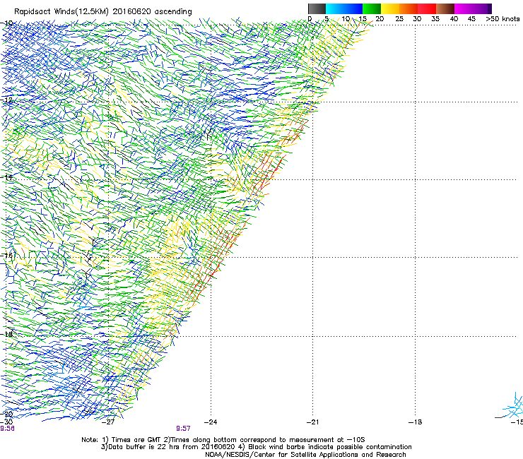Click the dark purple 45-50 knots legend swatch
Viewport: 523px width, 459px height.
pyautogui.click(x=482, y=8)
